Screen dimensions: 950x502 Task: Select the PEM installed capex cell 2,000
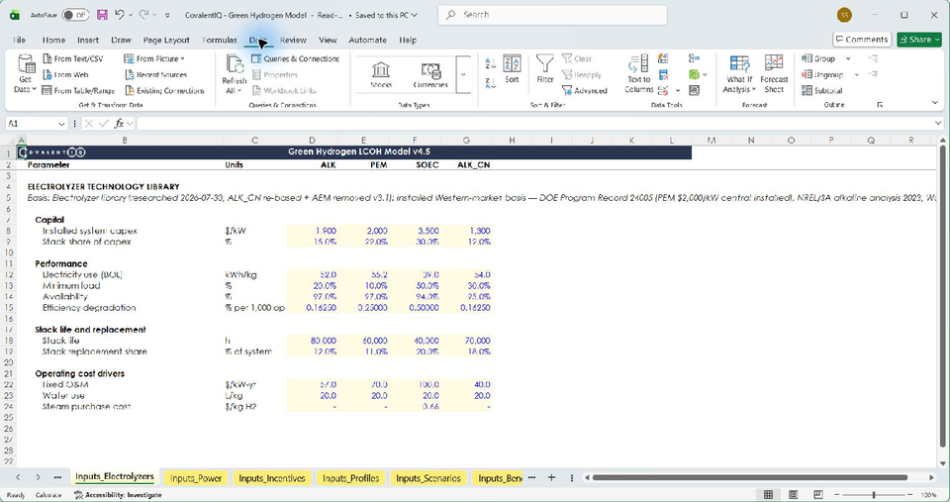(x=363, y=231)
